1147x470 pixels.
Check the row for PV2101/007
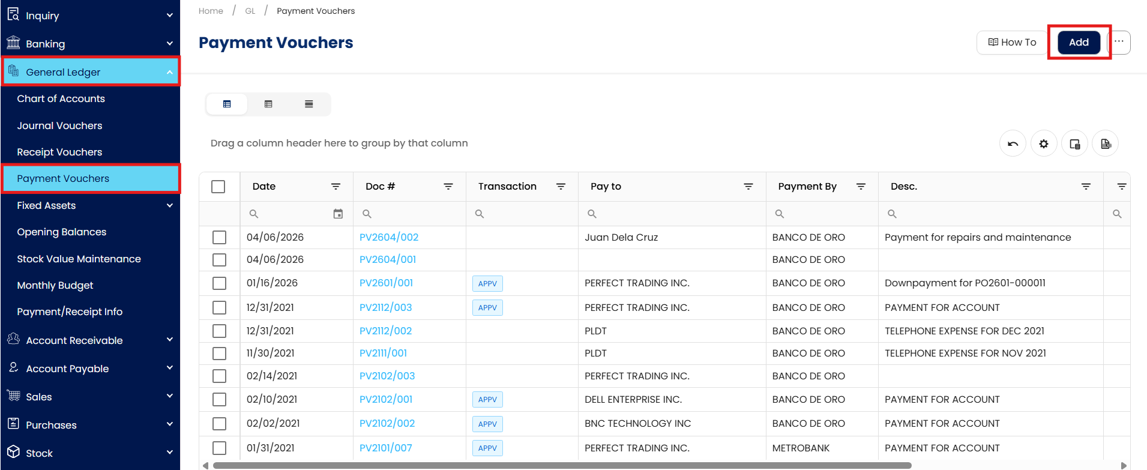219,448
